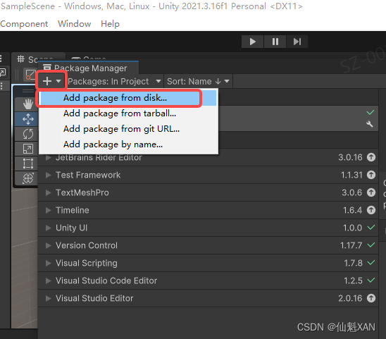This screenshot has height=339, width=386.
Task: Click green checkmark above the wrench icon
Action: tap(371, 112)
